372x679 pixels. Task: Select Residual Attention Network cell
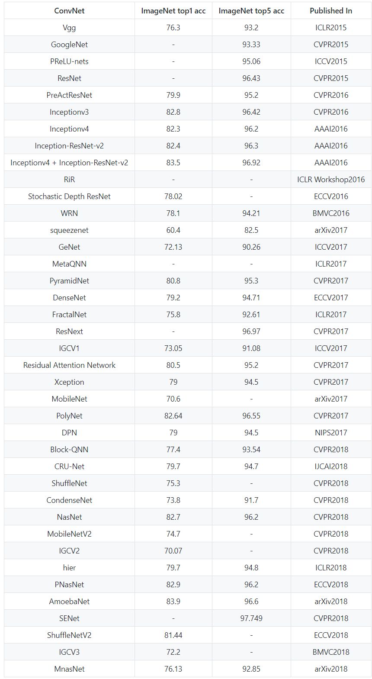click(x=69, y=365)
